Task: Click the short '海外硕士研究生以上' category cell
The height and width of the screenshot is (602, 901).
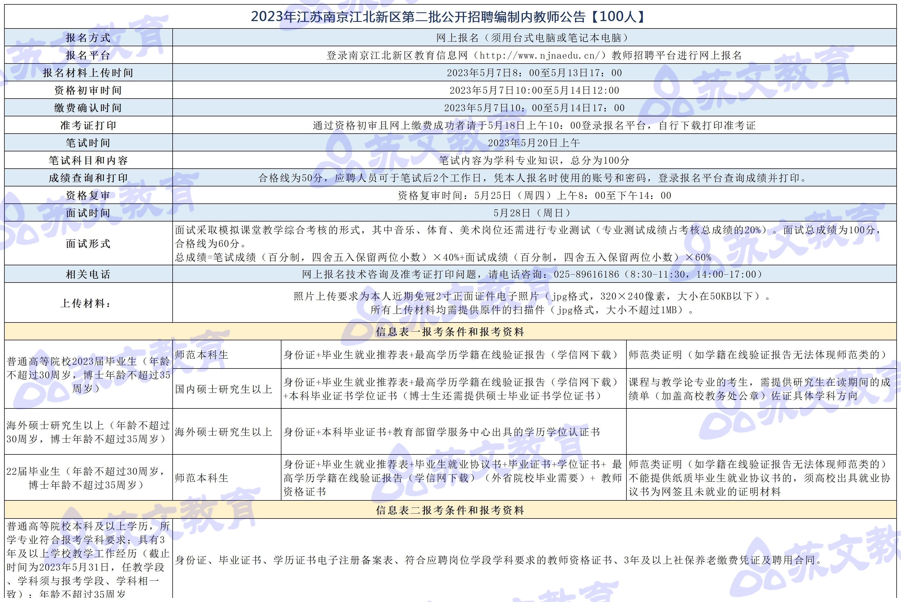Action: [227, 431]
